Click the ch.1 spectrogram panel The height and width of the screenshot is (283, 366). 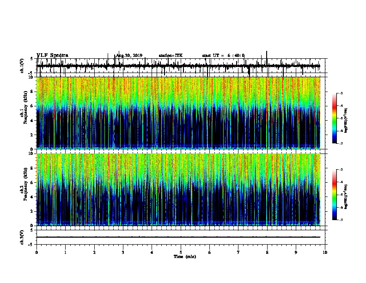pos(178,113)
